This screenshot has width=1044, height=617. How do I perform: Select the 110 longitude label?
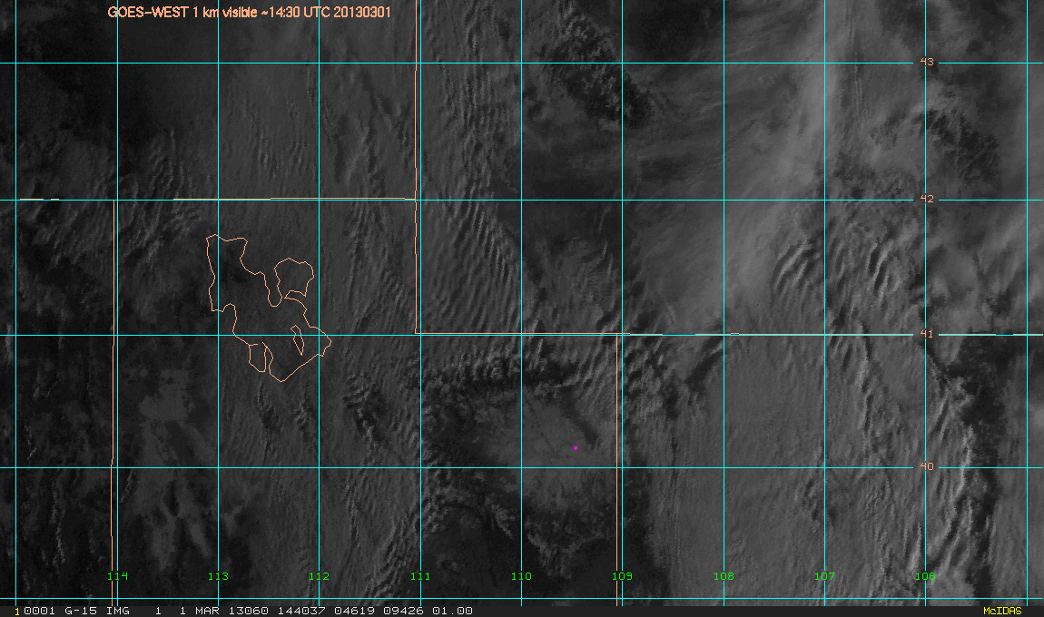(521, 576)
